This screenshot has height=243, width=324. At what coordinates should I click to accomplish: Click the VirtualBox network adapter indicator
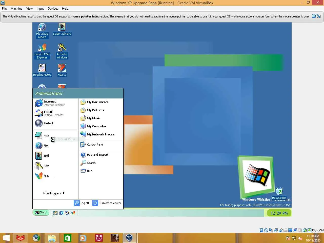coord(276,230)
